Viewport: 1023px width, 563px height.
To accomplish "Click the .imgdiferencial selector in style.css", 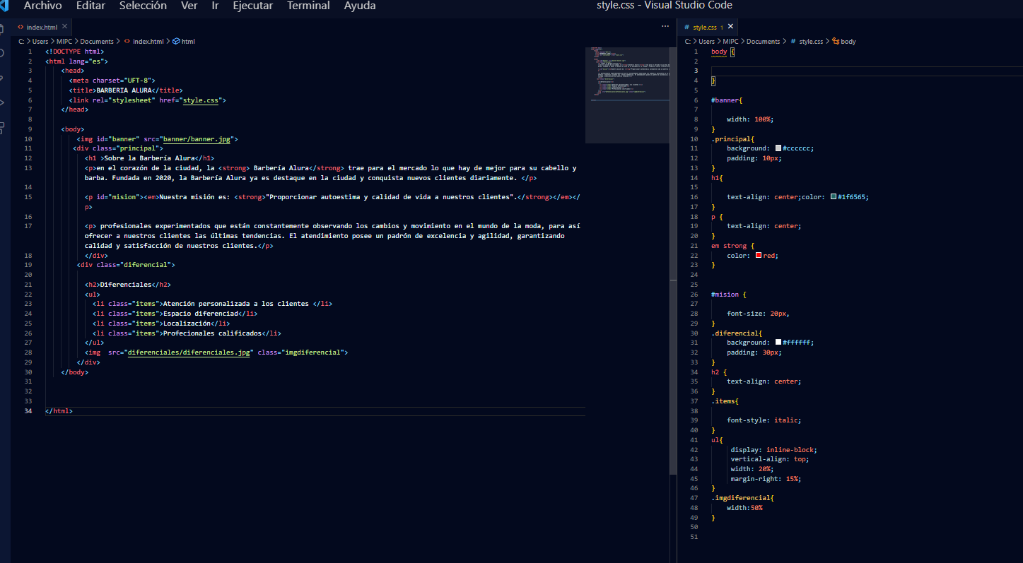I will [x=741, y=498].
